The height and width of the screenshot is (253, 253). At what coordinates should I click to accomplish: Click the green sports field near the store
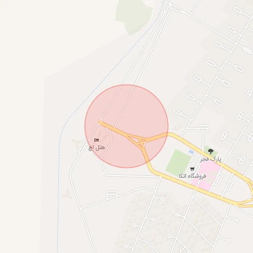point(178,163)
